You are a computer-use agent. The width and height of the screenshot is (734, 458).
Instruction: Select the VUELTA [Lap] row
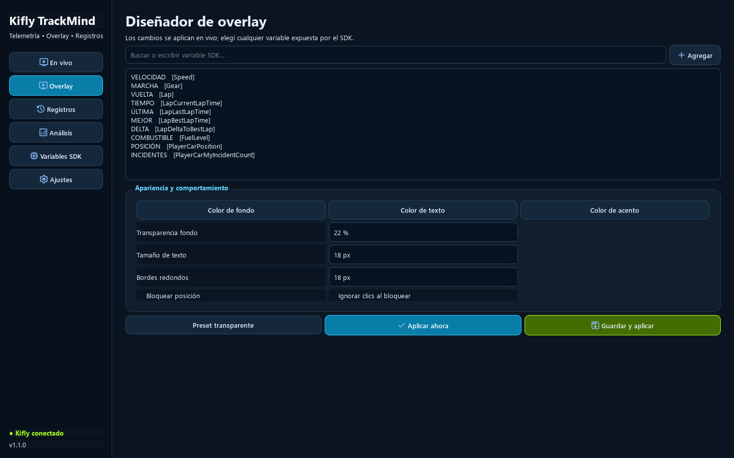423,95
